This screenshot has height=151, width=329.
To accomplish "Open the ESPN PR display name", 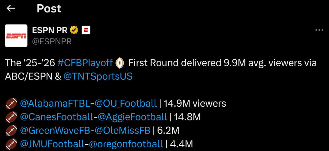I will click(x=49, y=31).
